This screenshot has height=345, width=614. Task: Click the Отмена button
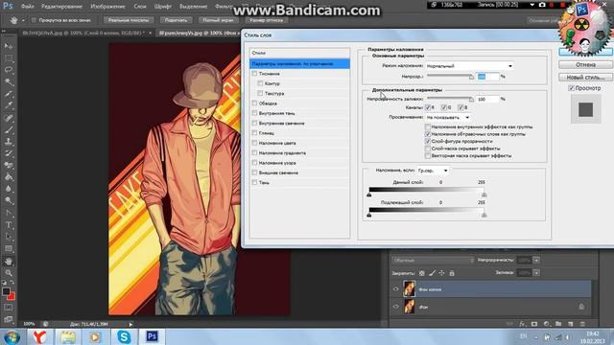pyautogui.click(x=586, y=65)
